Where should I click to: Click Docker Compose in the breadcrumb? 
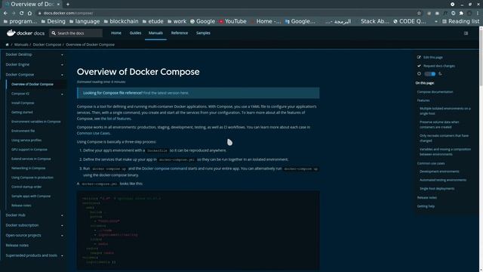click(47, 45)
